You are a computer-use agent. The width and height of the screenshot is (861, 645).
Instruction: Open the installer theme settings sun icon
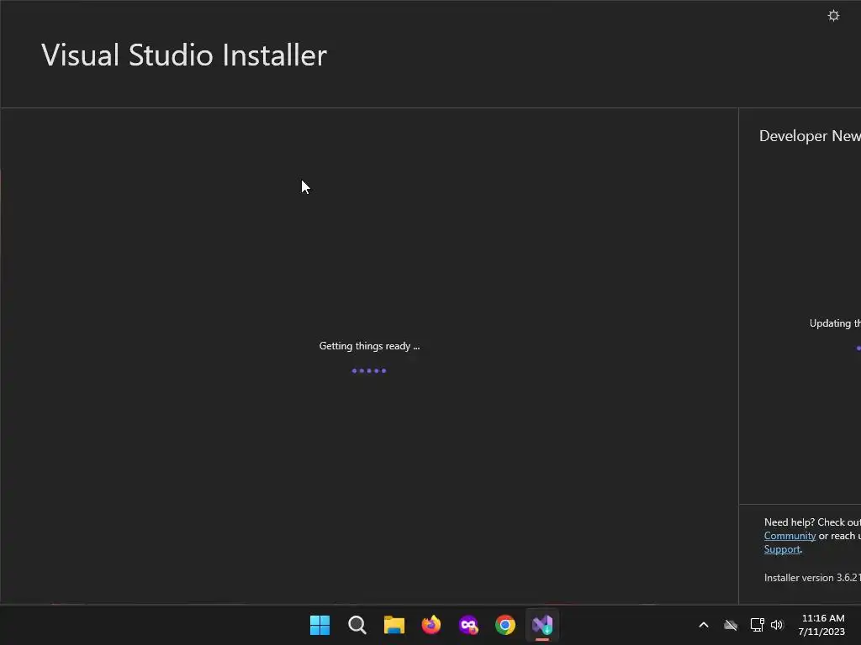833,15
